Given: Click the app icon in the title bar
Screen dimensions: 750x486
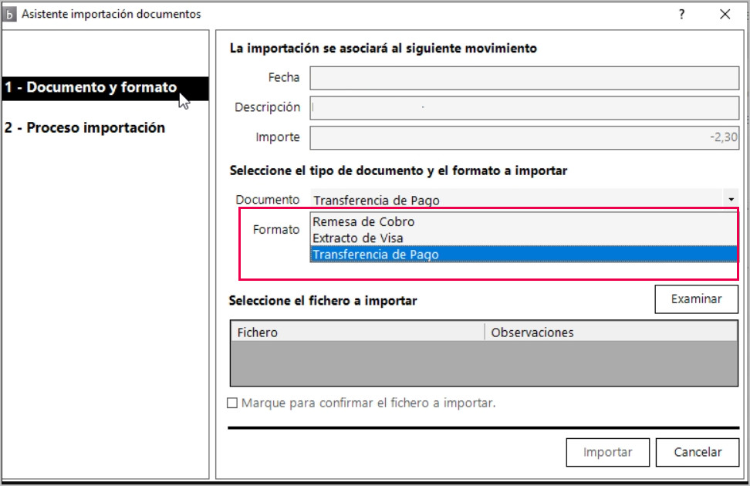Looking at the screenshot, I should pos(9,14).
